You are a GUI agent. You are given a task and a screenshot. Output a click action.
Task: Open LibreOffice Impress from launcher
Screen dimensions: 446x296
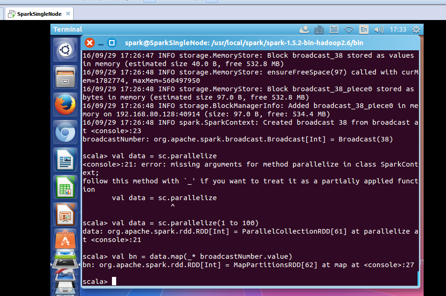pyautogui.click(x=65, y=215)
